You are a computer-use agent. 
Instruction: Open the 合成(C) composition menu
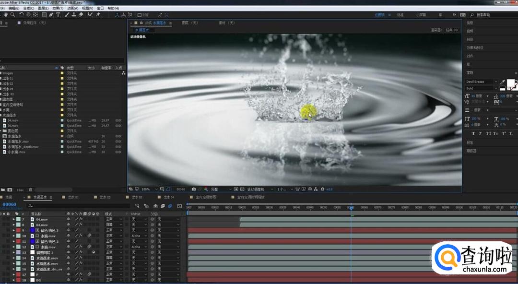pyautogui.click(x=28, y=8)
